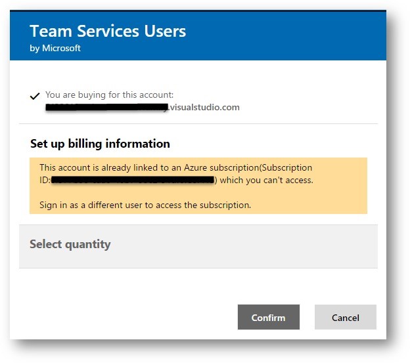Screen dimensions: 410x363
Task: Expand the Select quantity section
Action: pyautogui.click(x=198, y=246)
